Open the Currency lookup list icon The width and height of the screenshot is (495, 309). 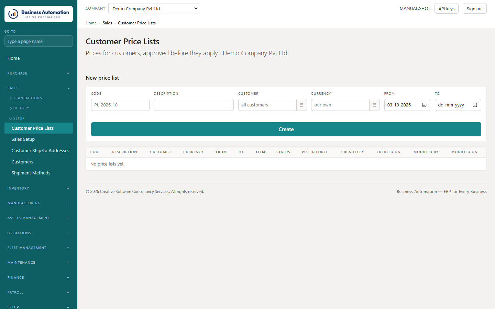point(374,105)
